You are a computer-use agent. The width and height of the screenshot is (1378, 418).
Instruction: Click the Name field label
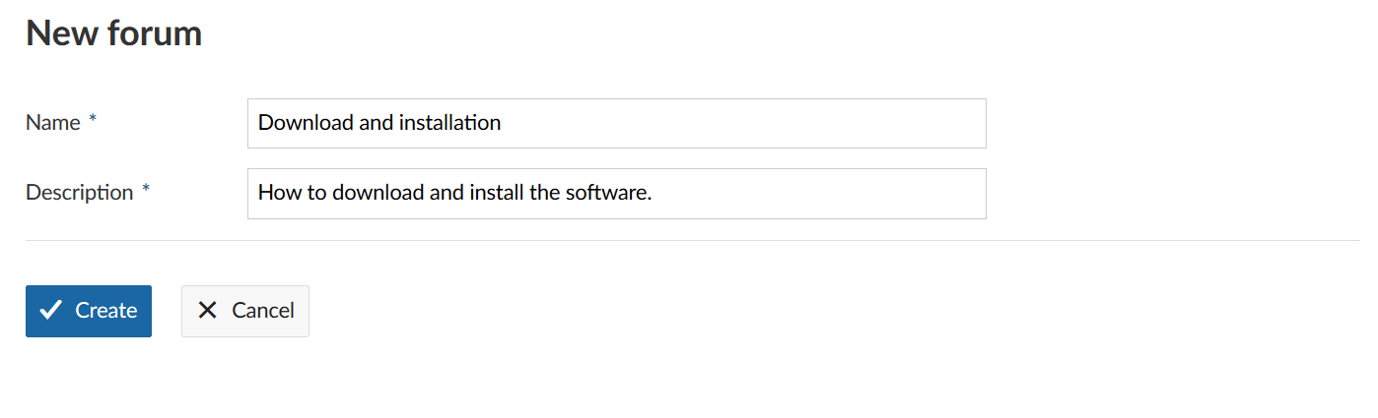(x=53, y=123)
